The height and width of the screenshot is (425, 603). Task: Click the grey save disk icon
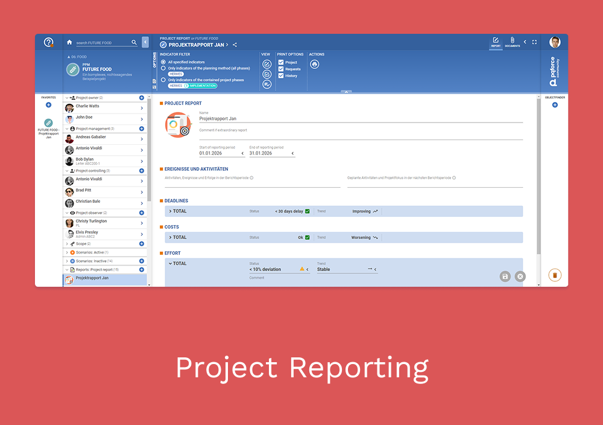[505, 276]
